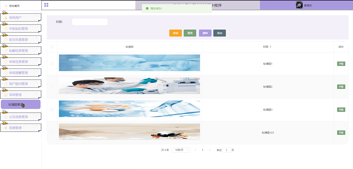Image resolution: width=353 pixels, height=169 pixels.
Task: Expand the 举报提醒管理 menu chevron
Action: [x=37, y=71]
